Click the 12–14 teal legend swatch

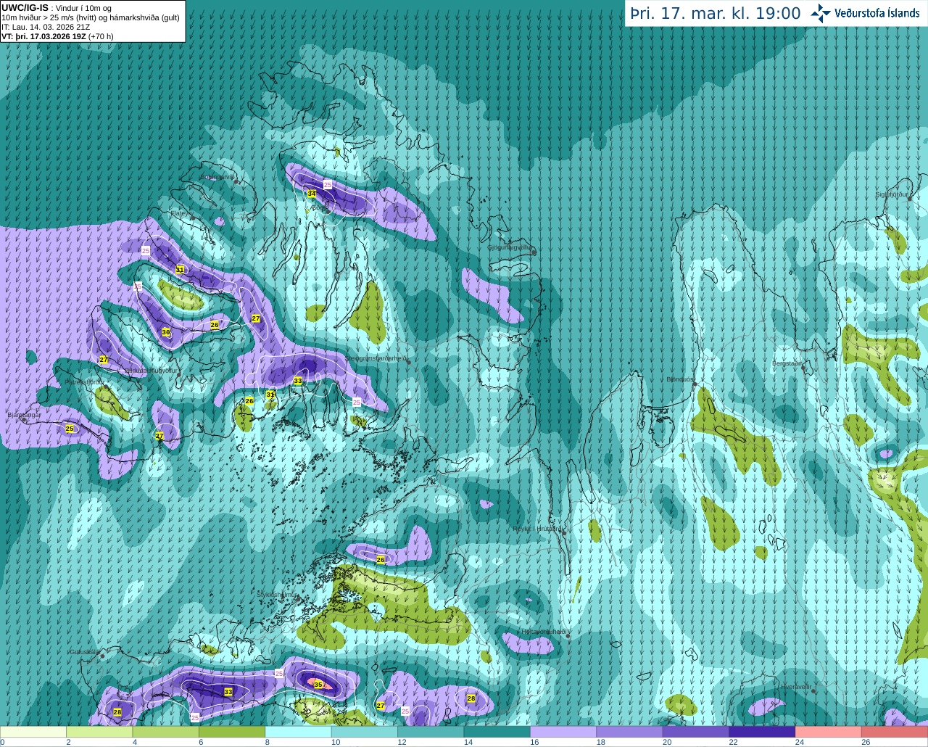tap(431, 732)
